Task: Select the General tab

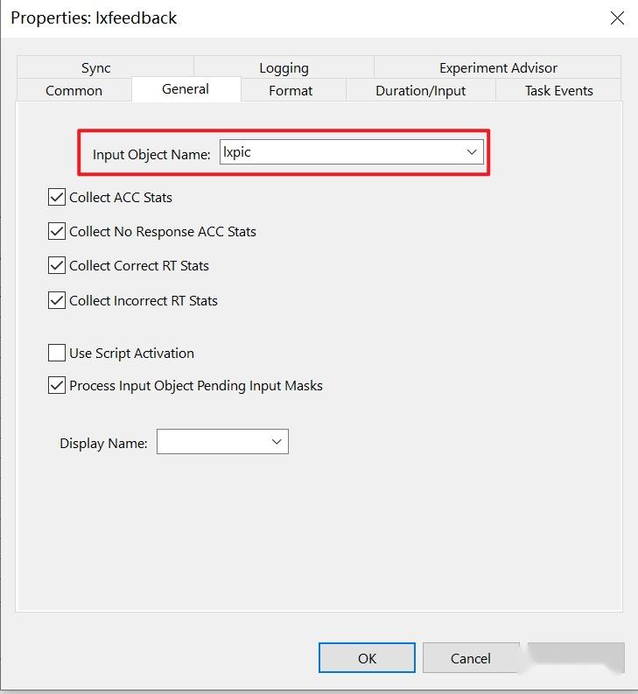Action: pos(186,89)
